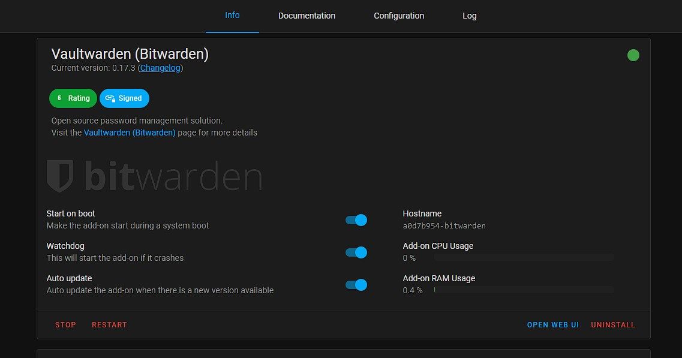Click 'Make the add-on start during a system boot'
This screenshot has height=358, width=682.
coord(128,225)
